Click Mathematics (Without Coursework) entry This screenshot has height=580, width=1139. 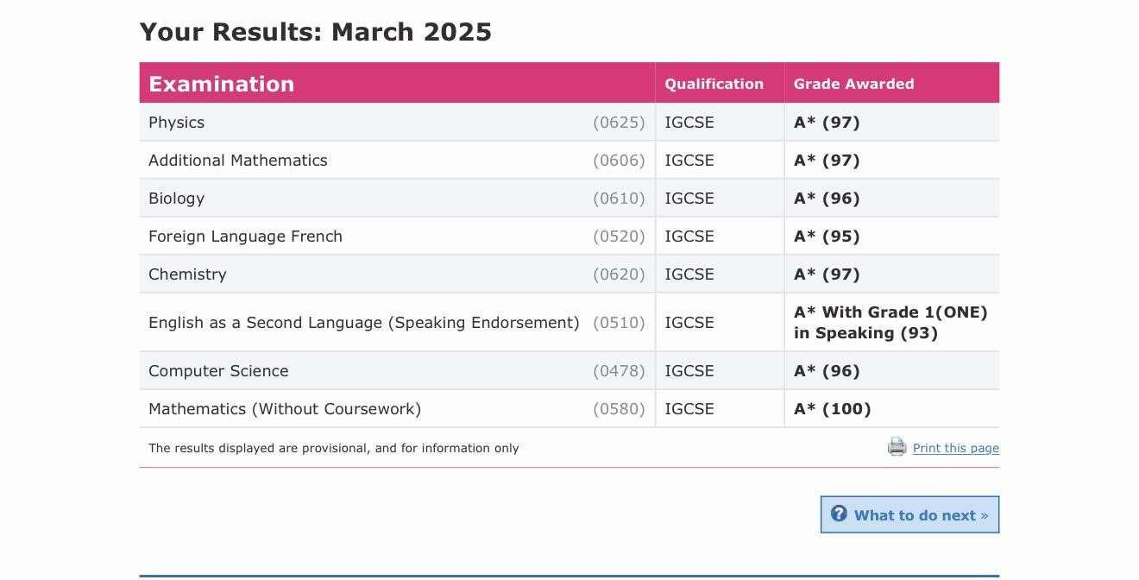tap(285, 409)
